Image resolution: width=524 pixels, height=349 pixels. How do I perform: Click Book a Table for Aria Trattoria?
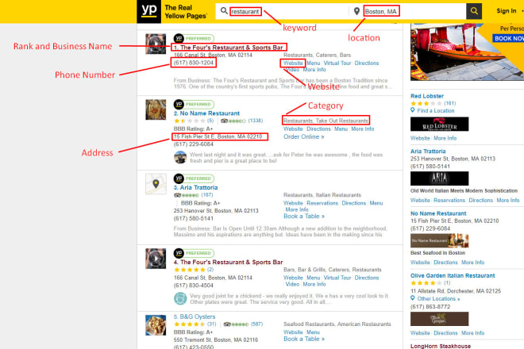coord(304,216)
